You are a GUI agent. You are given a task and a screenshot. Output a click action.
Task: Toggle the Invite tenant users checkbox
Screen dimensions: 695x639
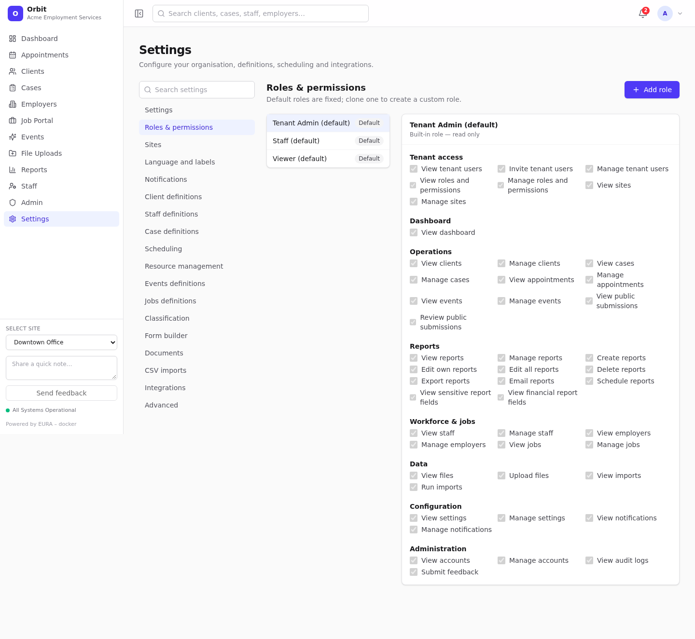click(x=501, y=169)
